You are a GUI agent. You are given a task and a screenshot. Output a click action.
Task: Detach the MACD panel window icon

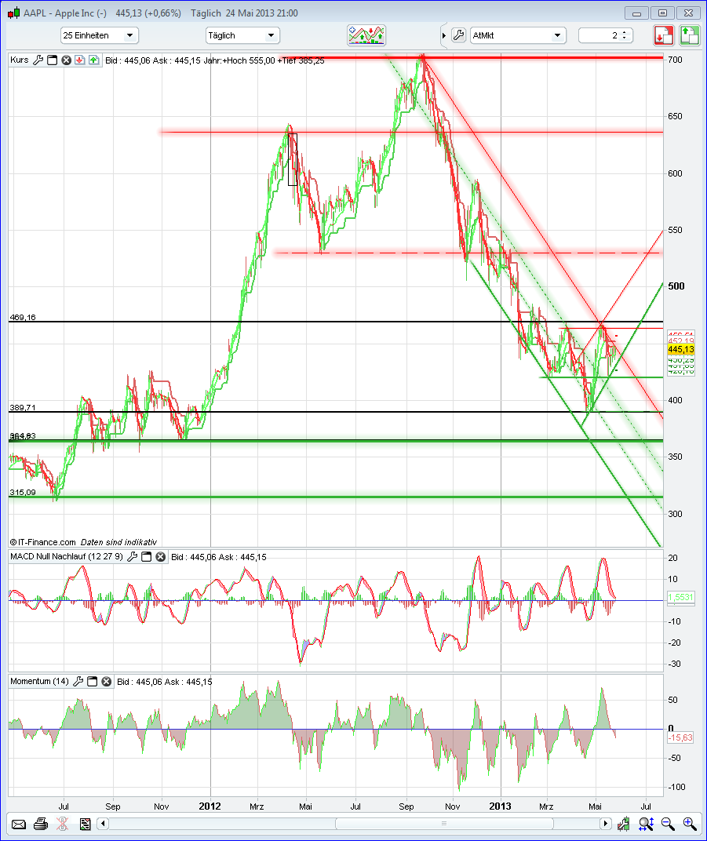point(146,557)
